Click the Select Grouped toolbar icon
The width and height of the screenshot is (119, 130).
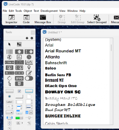(97, 19)
